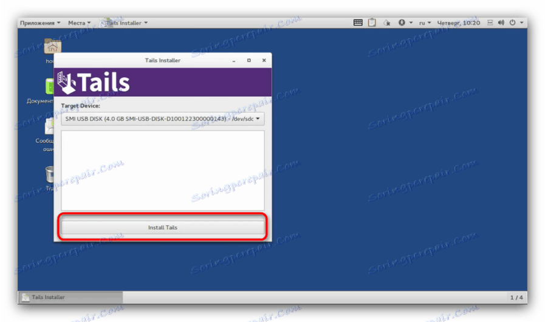Open the Trash desktop icon

[x=50, y=174]
